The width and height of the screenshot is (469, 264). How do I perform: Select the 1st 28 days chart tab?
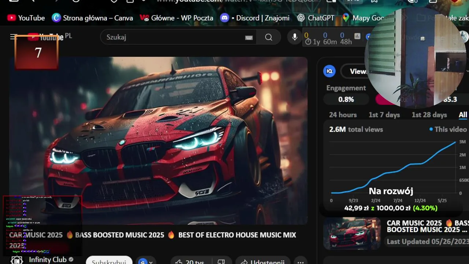[429, 115]
